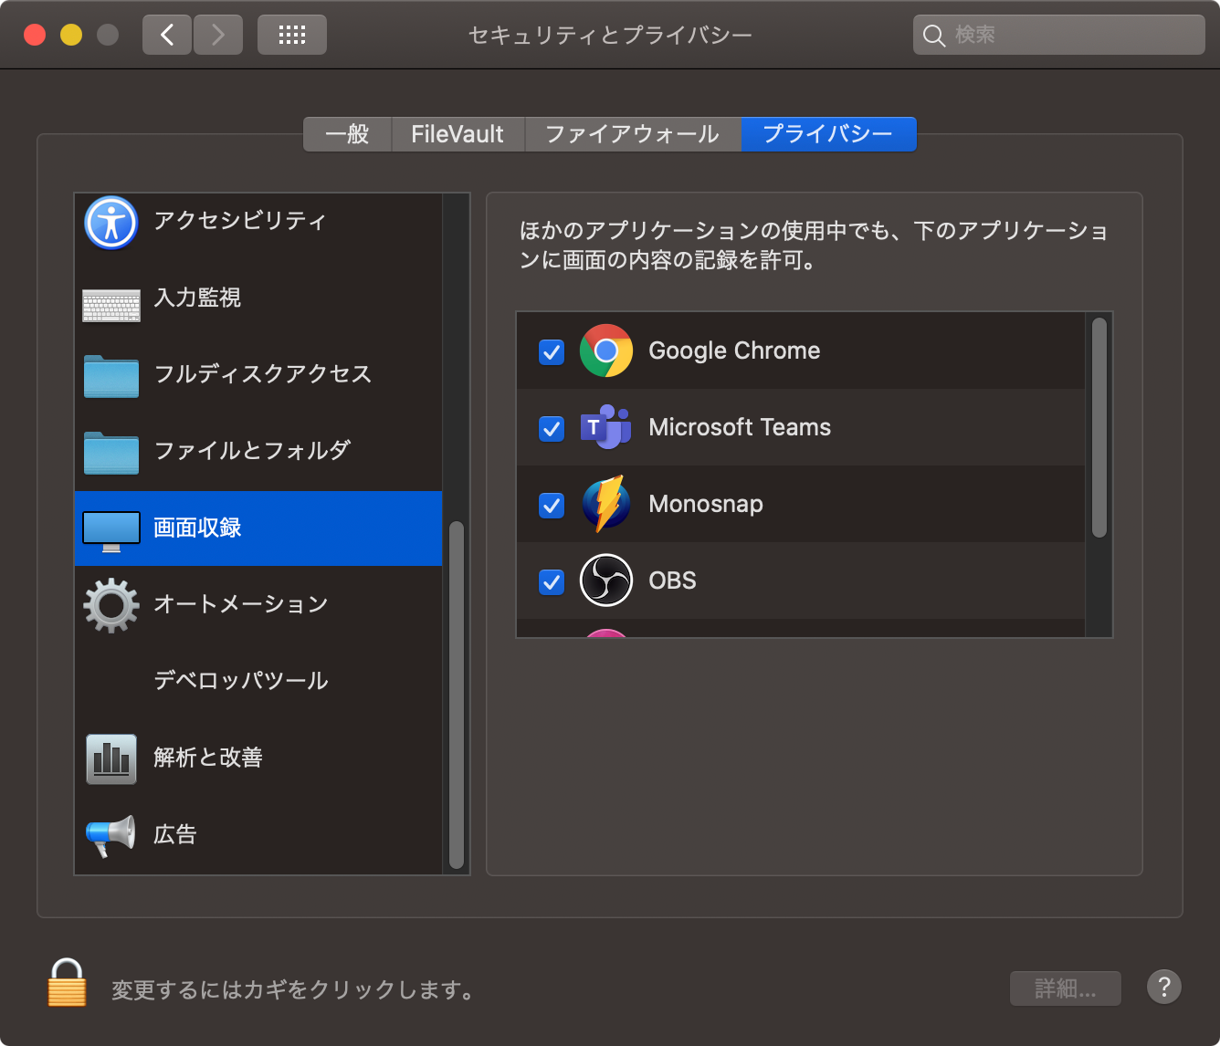This screenshot has width=1220, height=1046.
Task: Click the bar chart icon for 解析と改善
Action: point(111,759)
